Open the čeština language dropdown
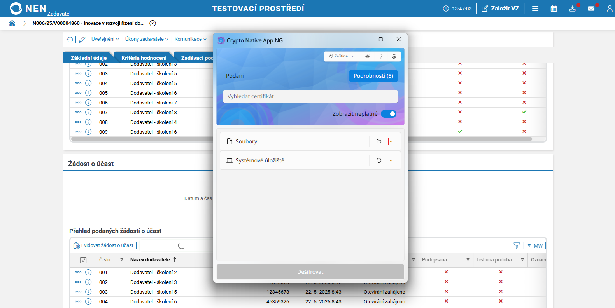This screenshot has height=308, width=615. [x=342, y=56]
